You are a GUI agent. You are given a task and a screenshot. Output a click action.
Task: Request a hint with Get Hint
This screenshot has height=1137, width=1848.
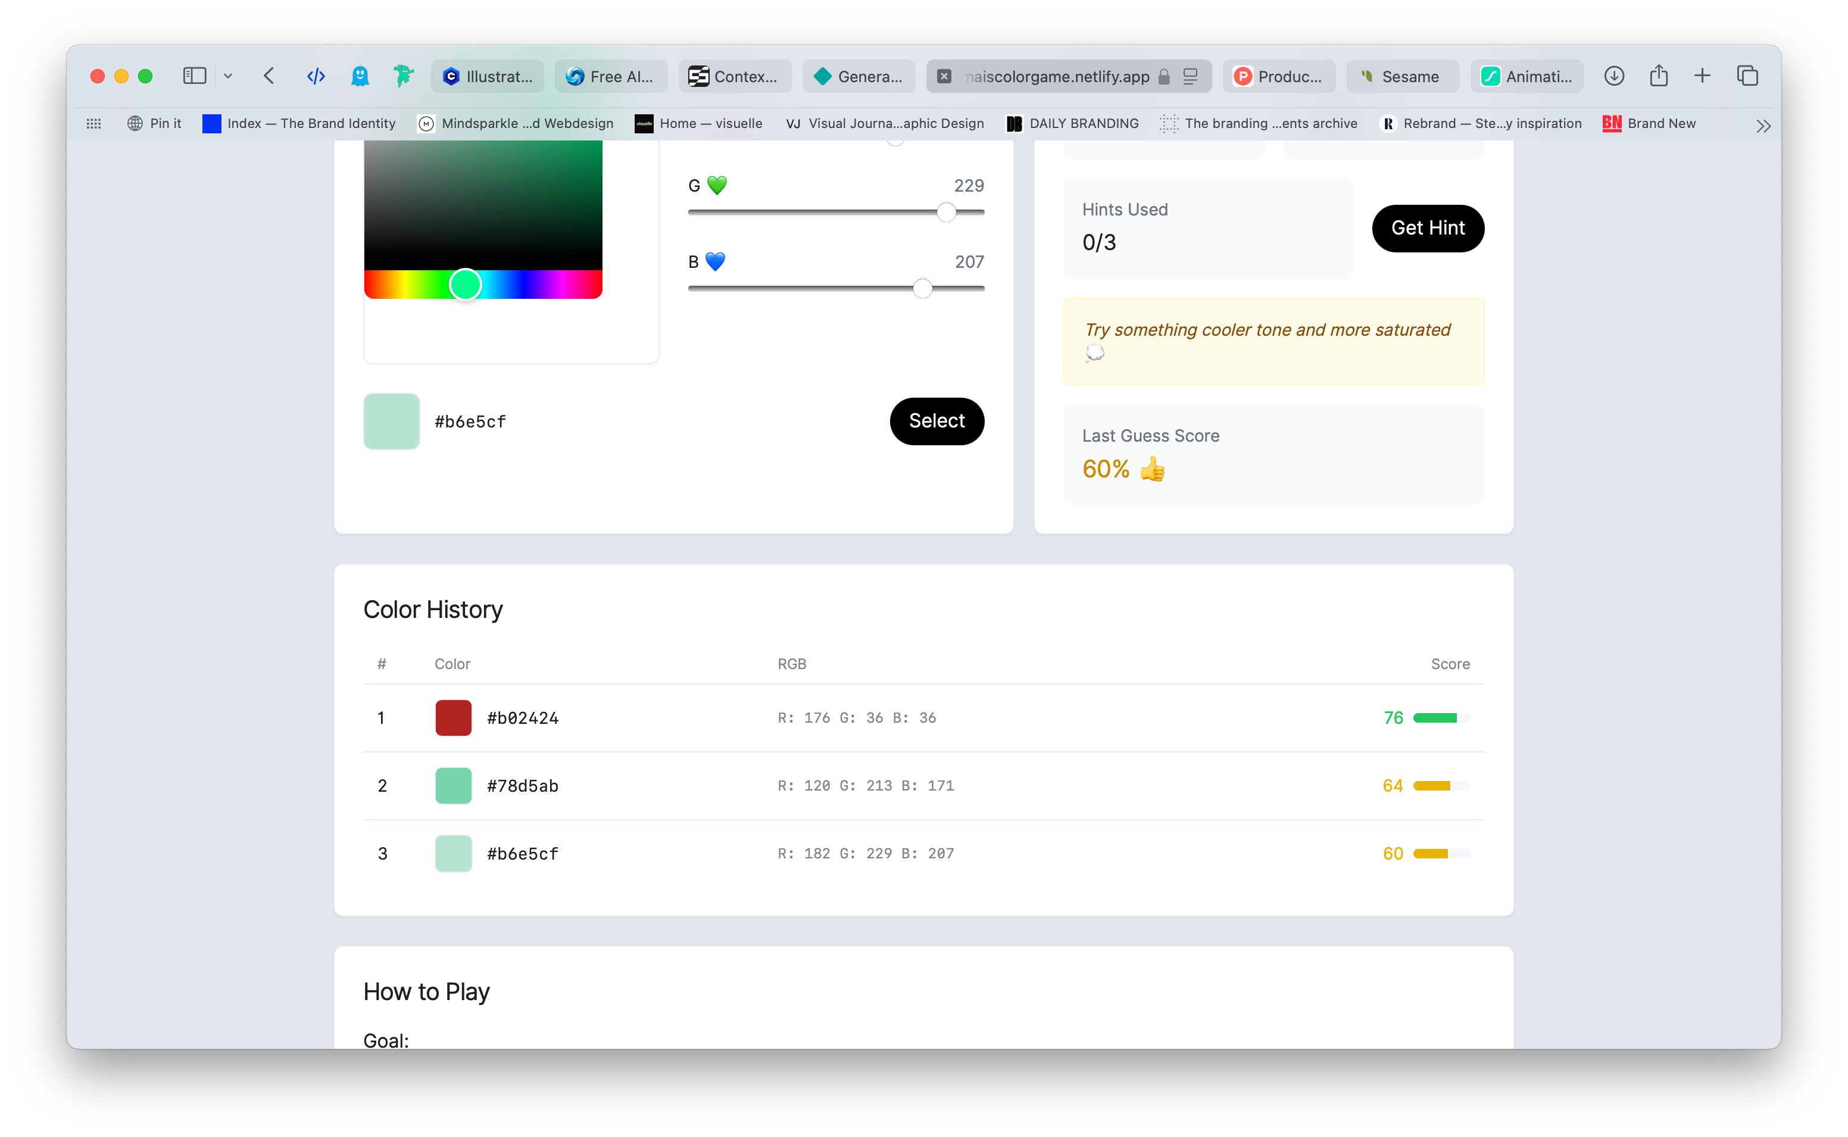tap(1427, 228)
